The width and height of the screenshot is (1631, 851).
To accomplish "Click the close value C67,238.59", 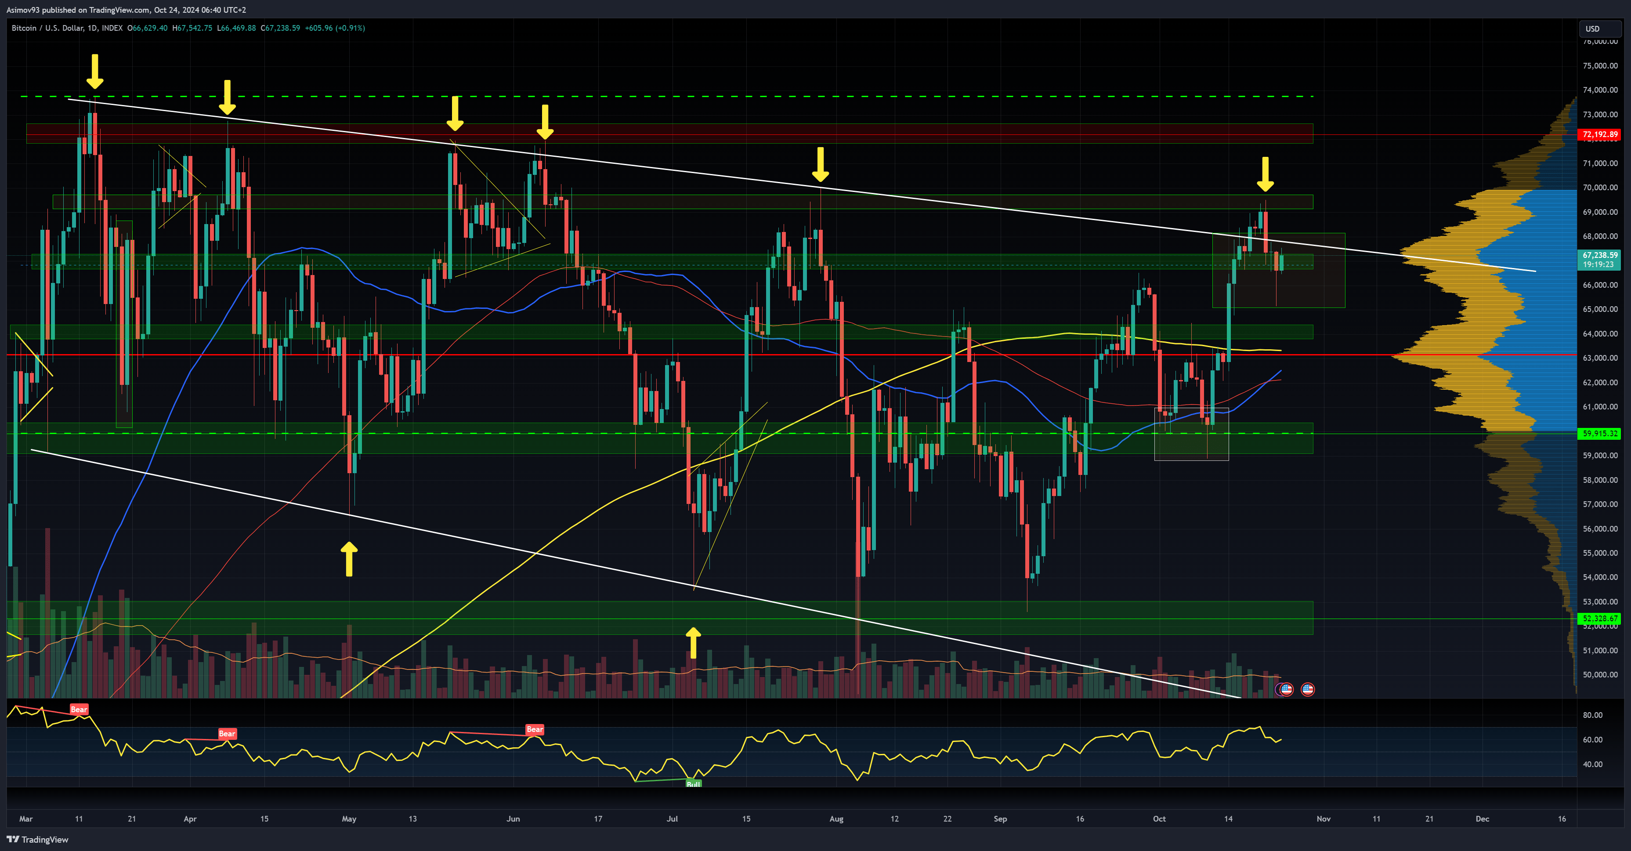I will (281, 28).
